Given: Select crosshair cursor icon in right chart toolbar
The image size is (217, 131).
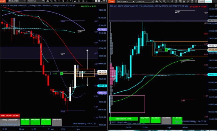Looking at the screenshot, I should click(172, 1).
